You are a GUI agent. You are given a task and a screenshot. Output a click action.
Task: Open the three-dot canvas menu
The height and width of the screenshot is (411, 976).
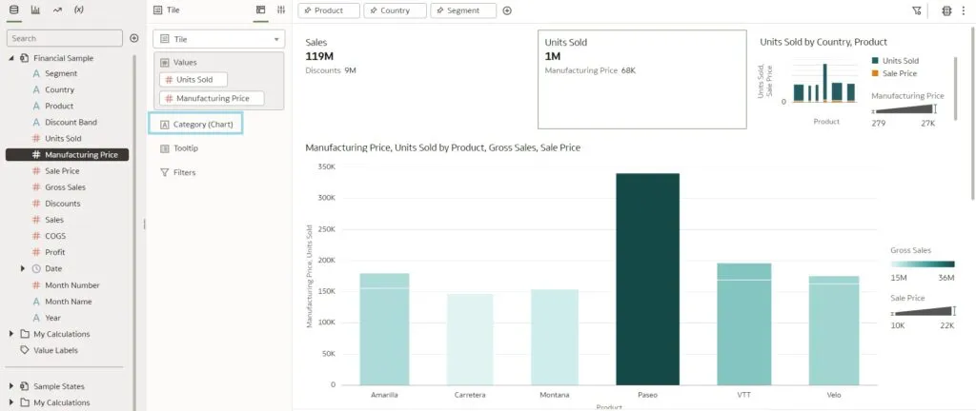point(964,10)
